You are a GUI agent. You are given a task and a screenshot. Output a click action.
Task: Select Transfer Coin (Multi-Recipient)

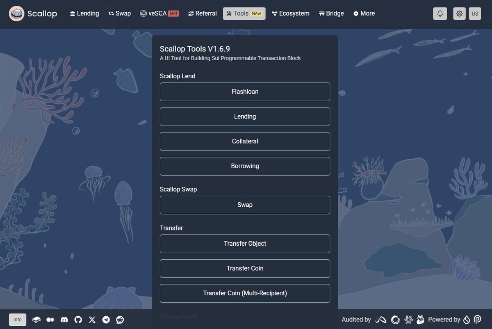point(245,293)
